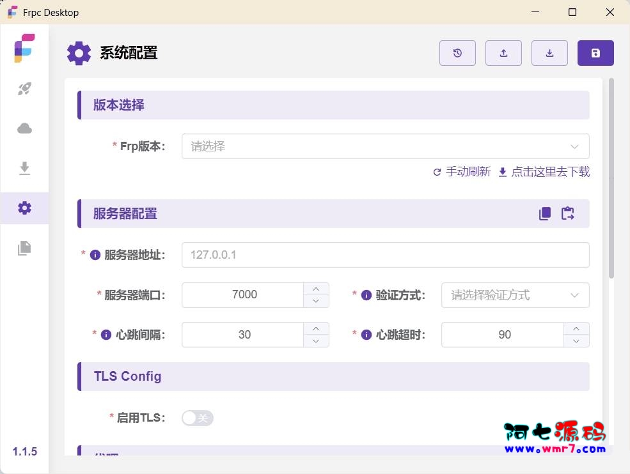
Task: Select the settings gear in sidebar
Action: tap(24, 208)
